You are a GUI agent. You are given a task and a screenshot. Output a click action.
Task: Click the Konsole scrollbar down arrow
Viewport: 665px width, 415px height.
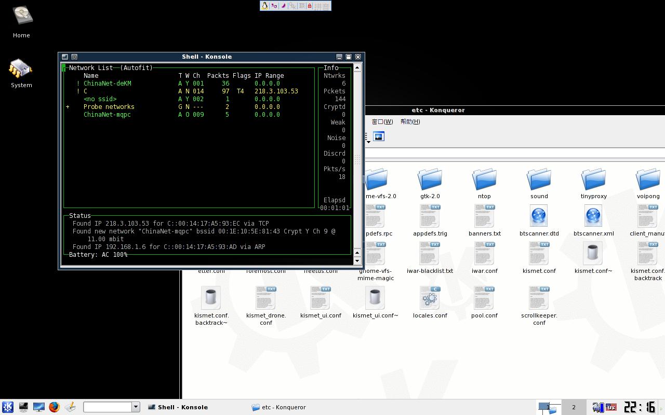(x=357, y=261)
